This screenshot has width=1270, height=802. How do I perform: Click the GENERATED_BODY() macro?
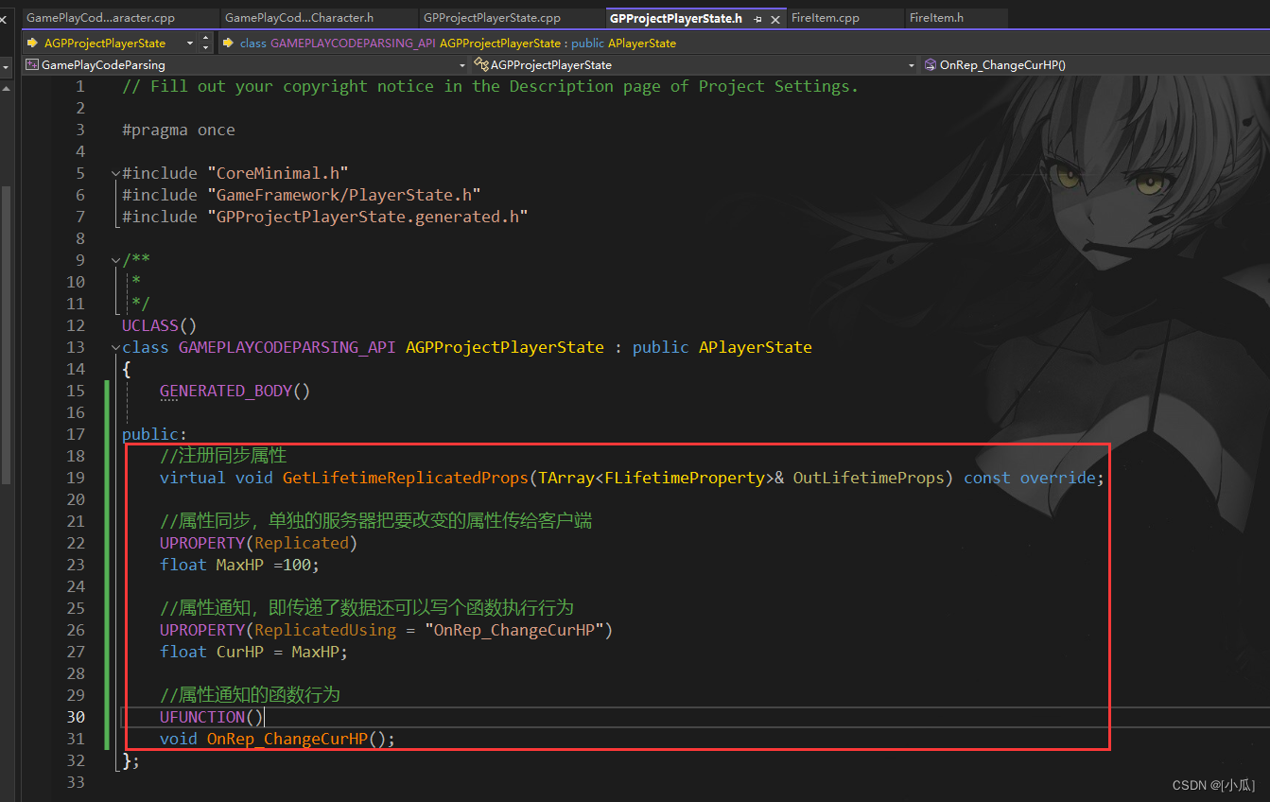click(235, 391)
